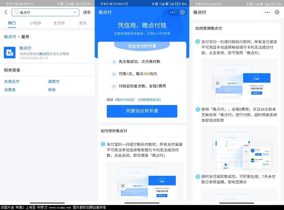Tap the step 2 badge beside 使用「晚点付」
Screen dimensions: 284x210
197,109
